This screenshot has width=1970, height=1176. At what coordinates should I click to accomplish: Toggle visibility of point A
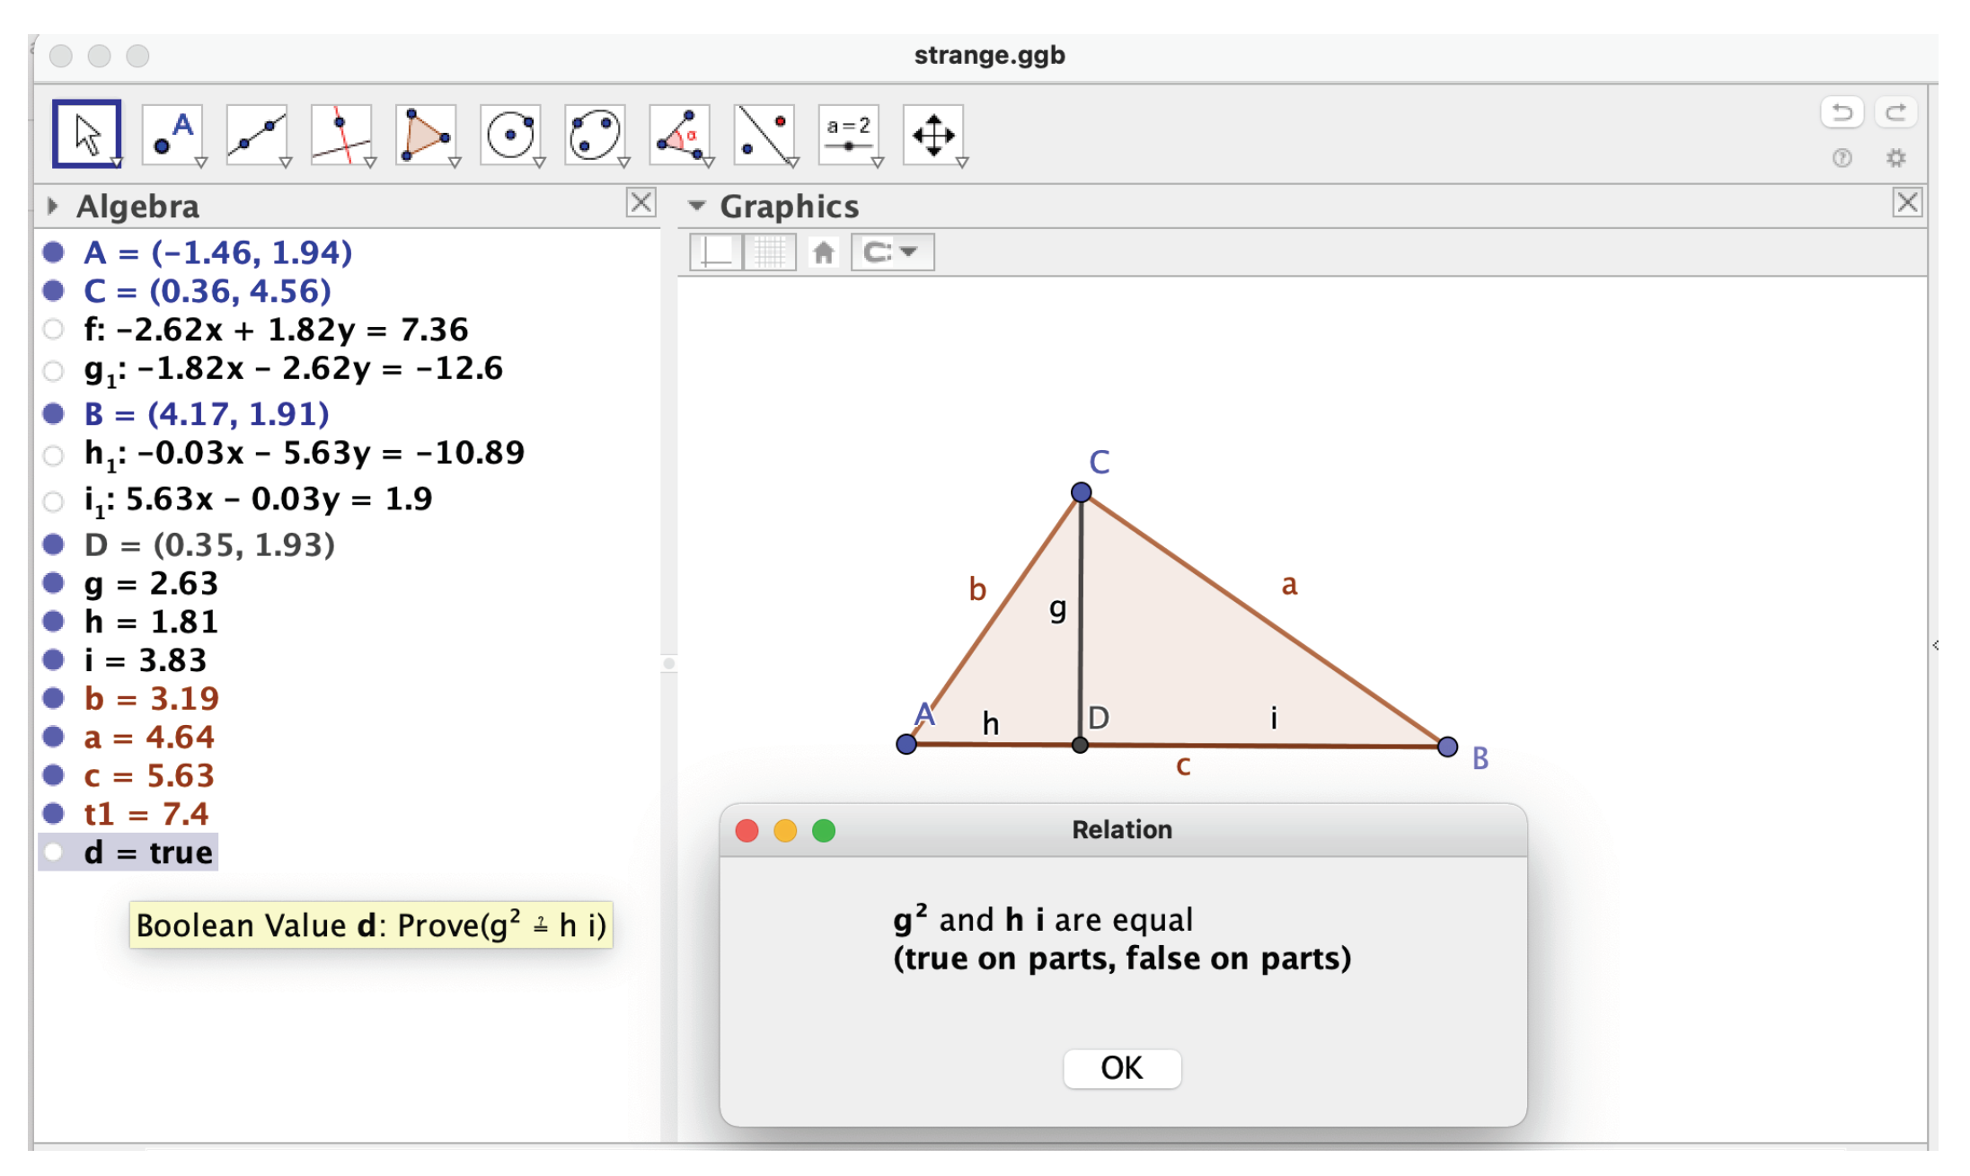pos(54,252)
